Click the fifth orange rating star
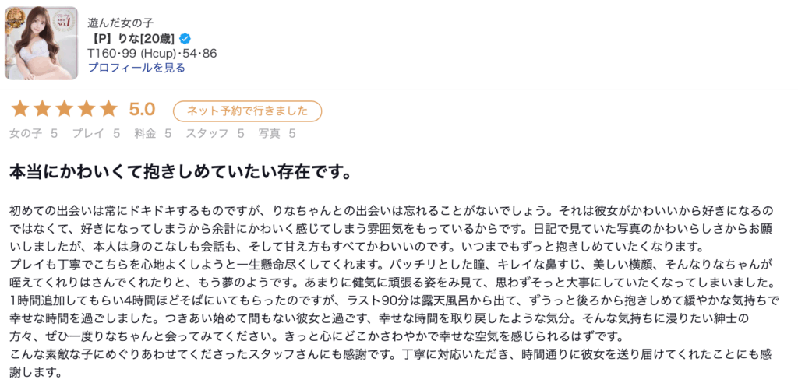 pos(108,110)
